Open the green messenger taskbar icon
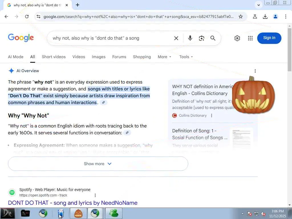The height and width of the screenshot is (219, 292). click(114, 213)
